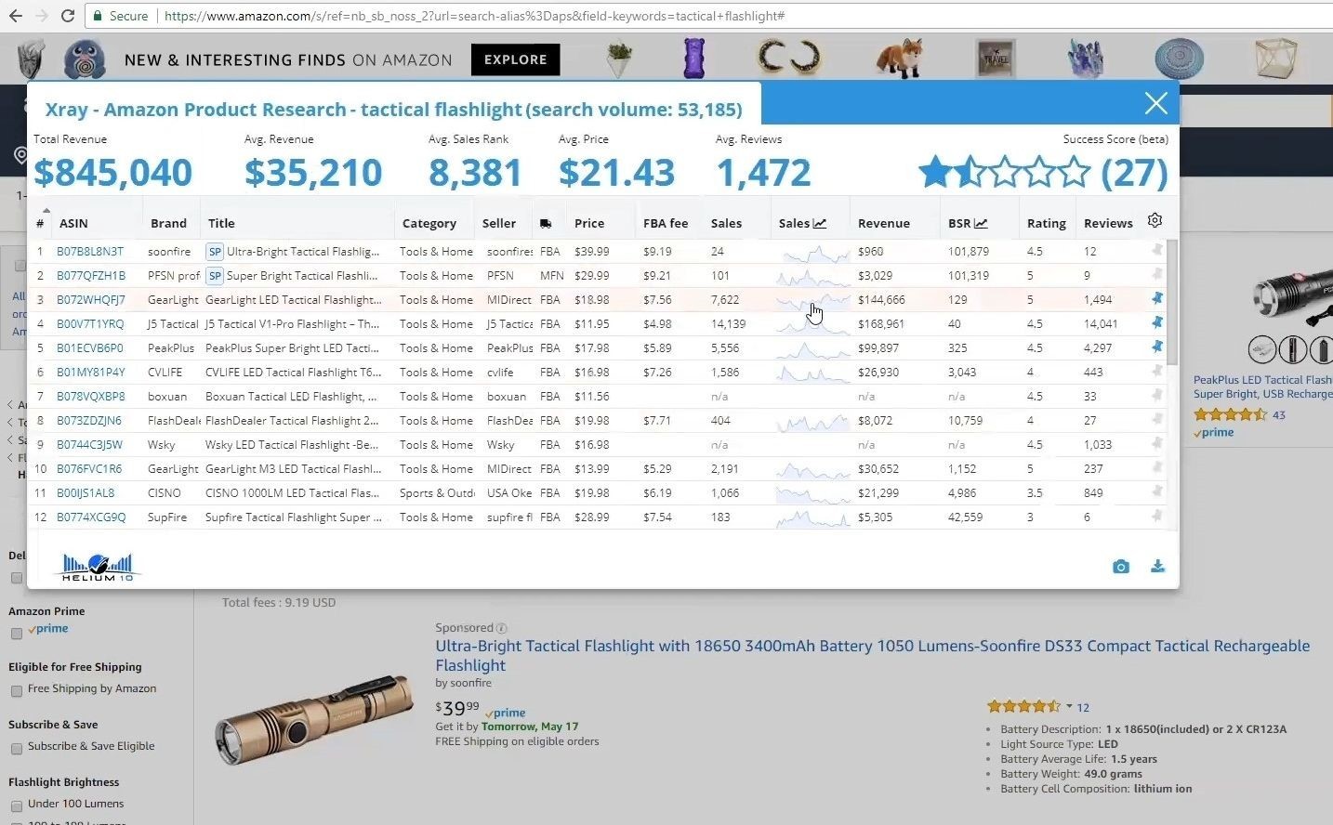Viewport: 1333px width, 825px height.
Task: Pin the soonfire B07B8L8N3T row
Action: click(x=1156, y=251)
